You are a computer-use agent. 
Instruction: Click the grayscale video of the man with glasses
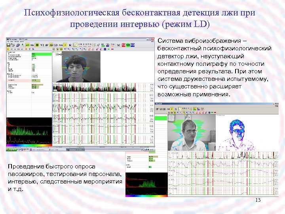(x=192, y=133)
